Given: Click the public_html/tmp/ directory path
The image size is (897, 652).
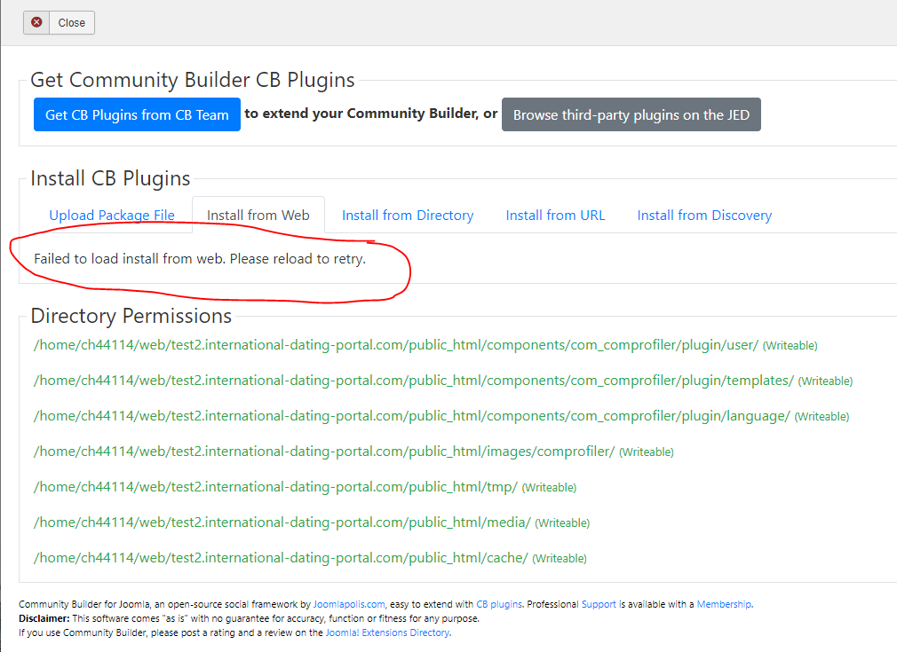Looking at the screenshot, I should pyautogui.click(x=275, y=487).
